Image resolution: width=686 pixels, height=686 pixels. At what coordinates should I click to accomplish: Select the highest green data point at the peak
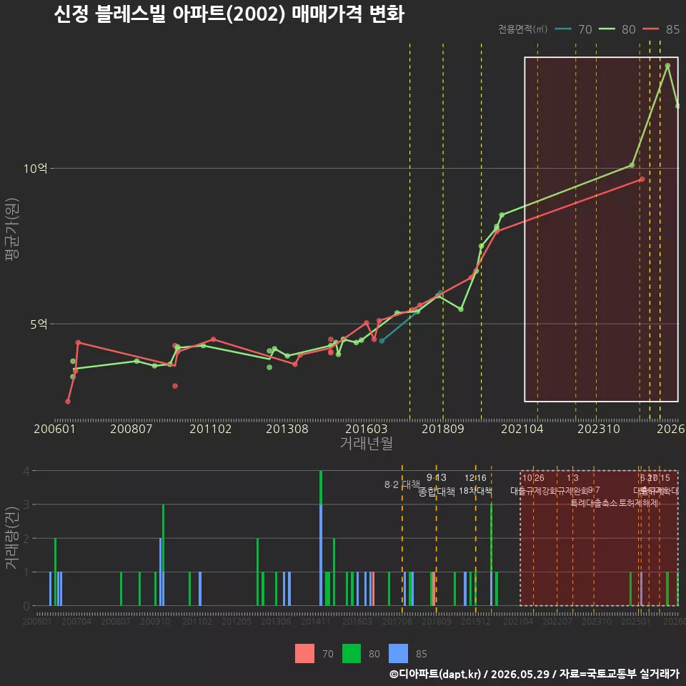[x=667, y=66]
